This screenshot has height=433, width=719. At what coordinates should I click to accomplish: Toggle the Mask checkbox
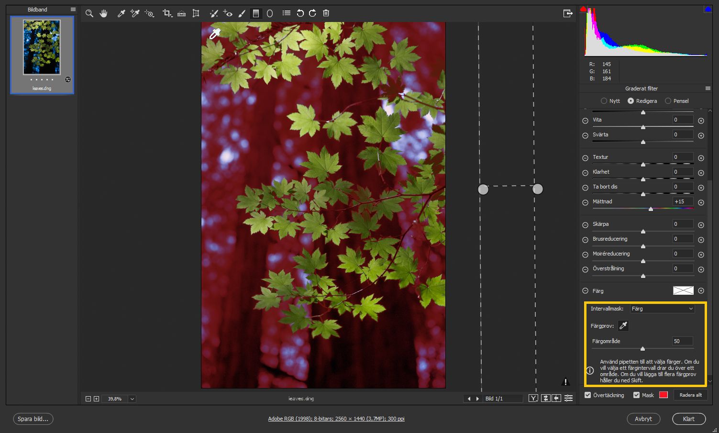pyautogui.click(x=636, y=395)
